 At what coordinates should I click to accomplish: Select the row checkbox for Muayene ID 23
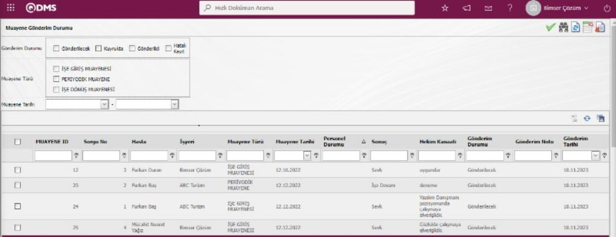(17, 185)
